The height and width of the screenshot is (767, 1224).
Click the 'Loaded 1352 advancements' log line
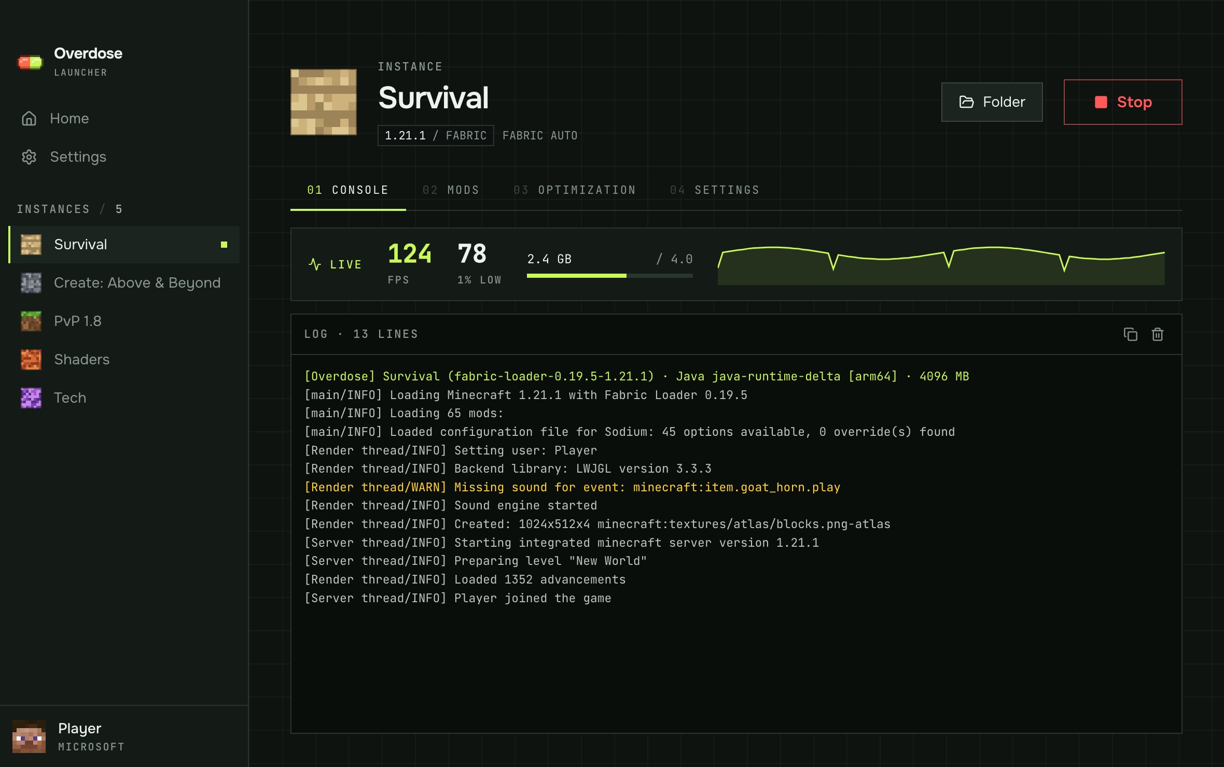tap(465, 580)
